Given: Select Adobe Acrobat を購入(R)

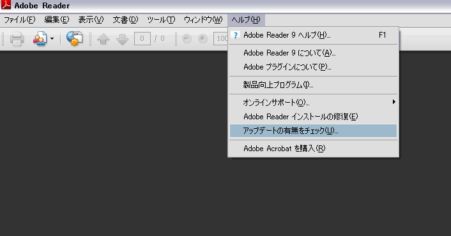Looking at the screenshot, I should pos(313,149).
